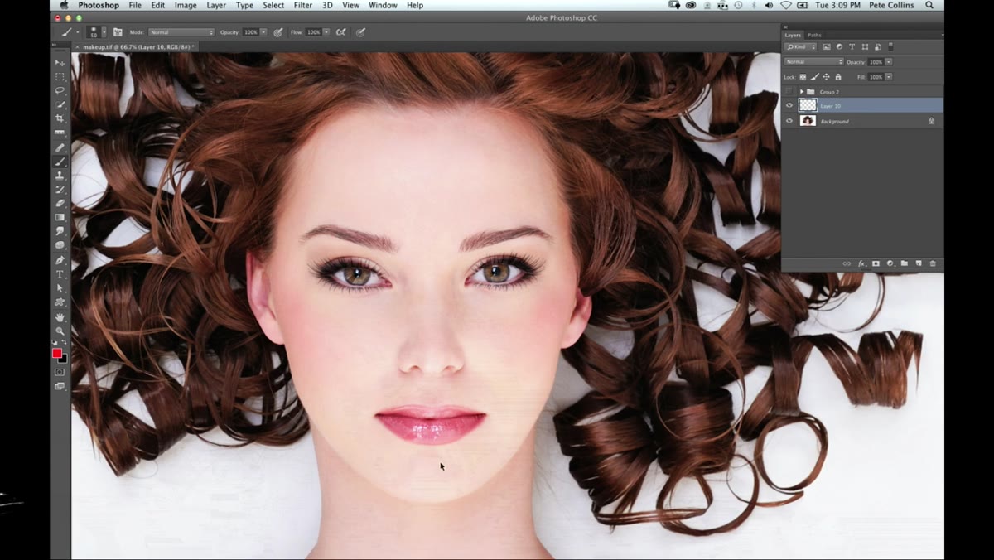The image size is (994, 560).
Task: Open the Edit menu
Action: click(x=157, y=6)
